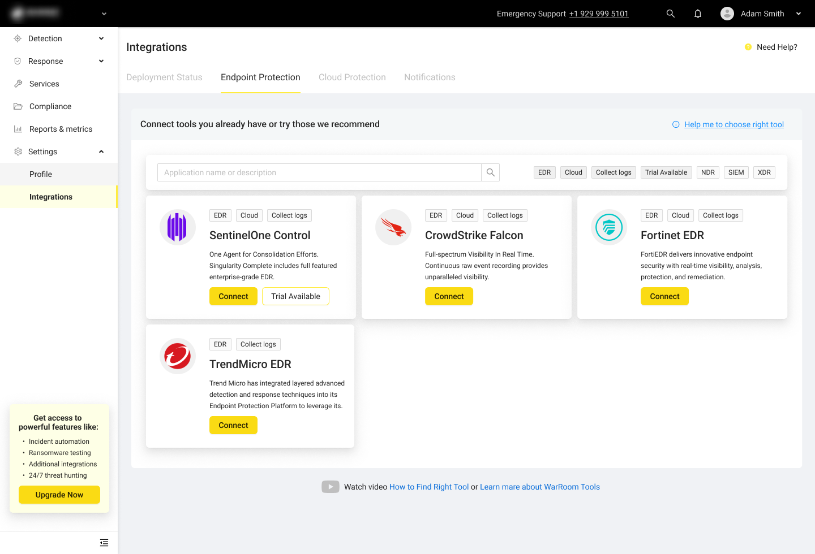Click the magnifier button in application search
This screenshot has width=815, height=554.
point(491,172)
